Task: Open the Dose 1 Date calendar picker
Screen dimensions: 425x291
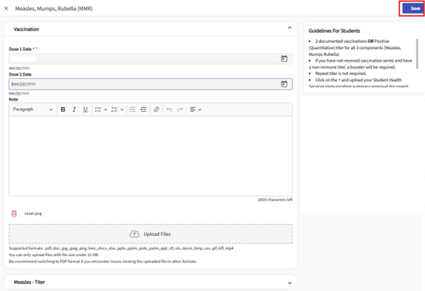Action: 284,58
